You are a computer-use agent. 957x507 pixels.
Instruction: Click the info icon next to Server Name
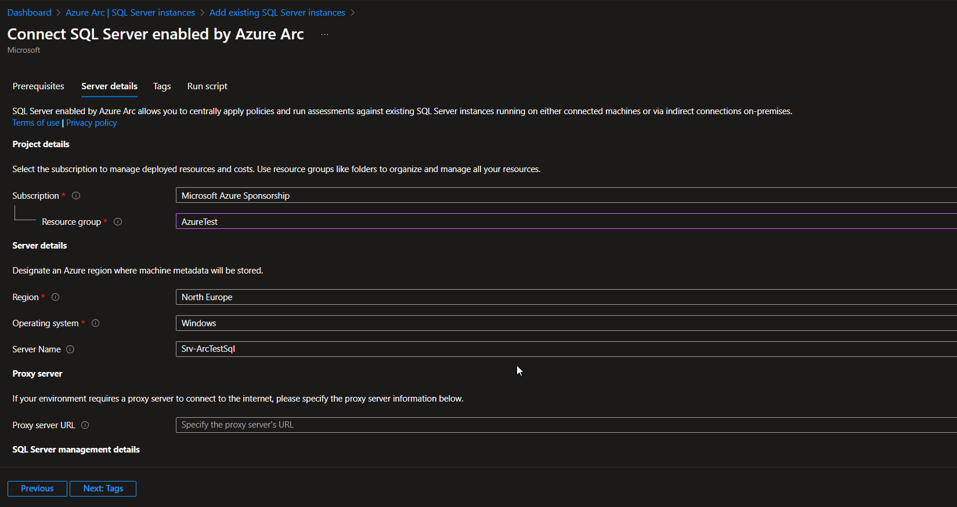[70, 349]
